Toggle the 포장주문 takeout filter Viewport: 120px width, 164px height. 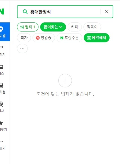(x=69, y=38)
